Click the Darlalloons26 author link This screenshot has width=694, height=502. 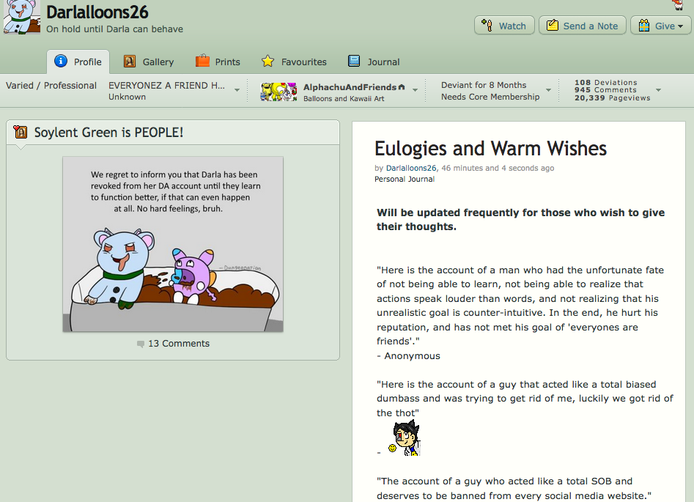point(410,168)
